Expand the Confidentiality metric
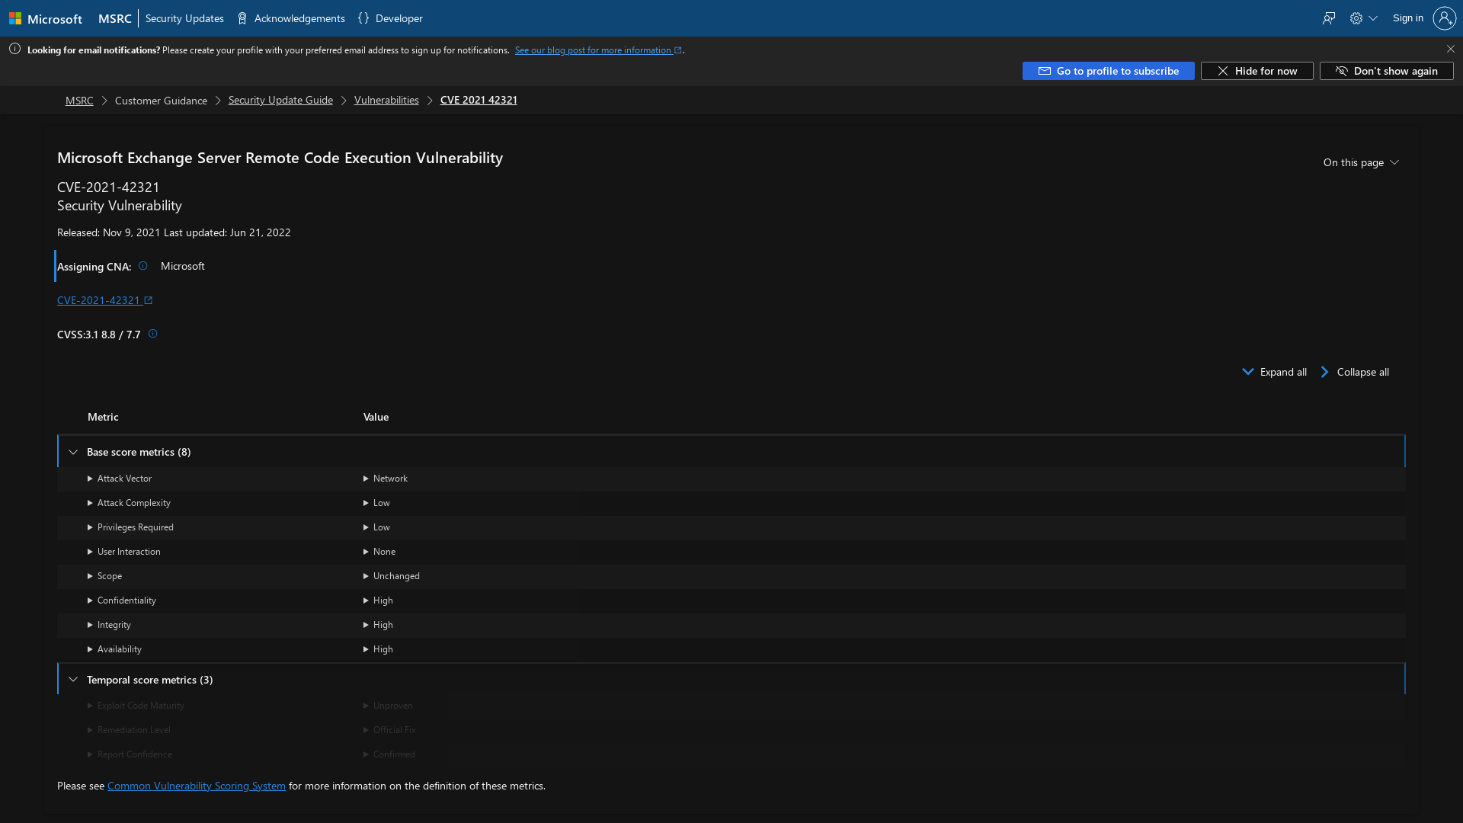 point(122,600)
